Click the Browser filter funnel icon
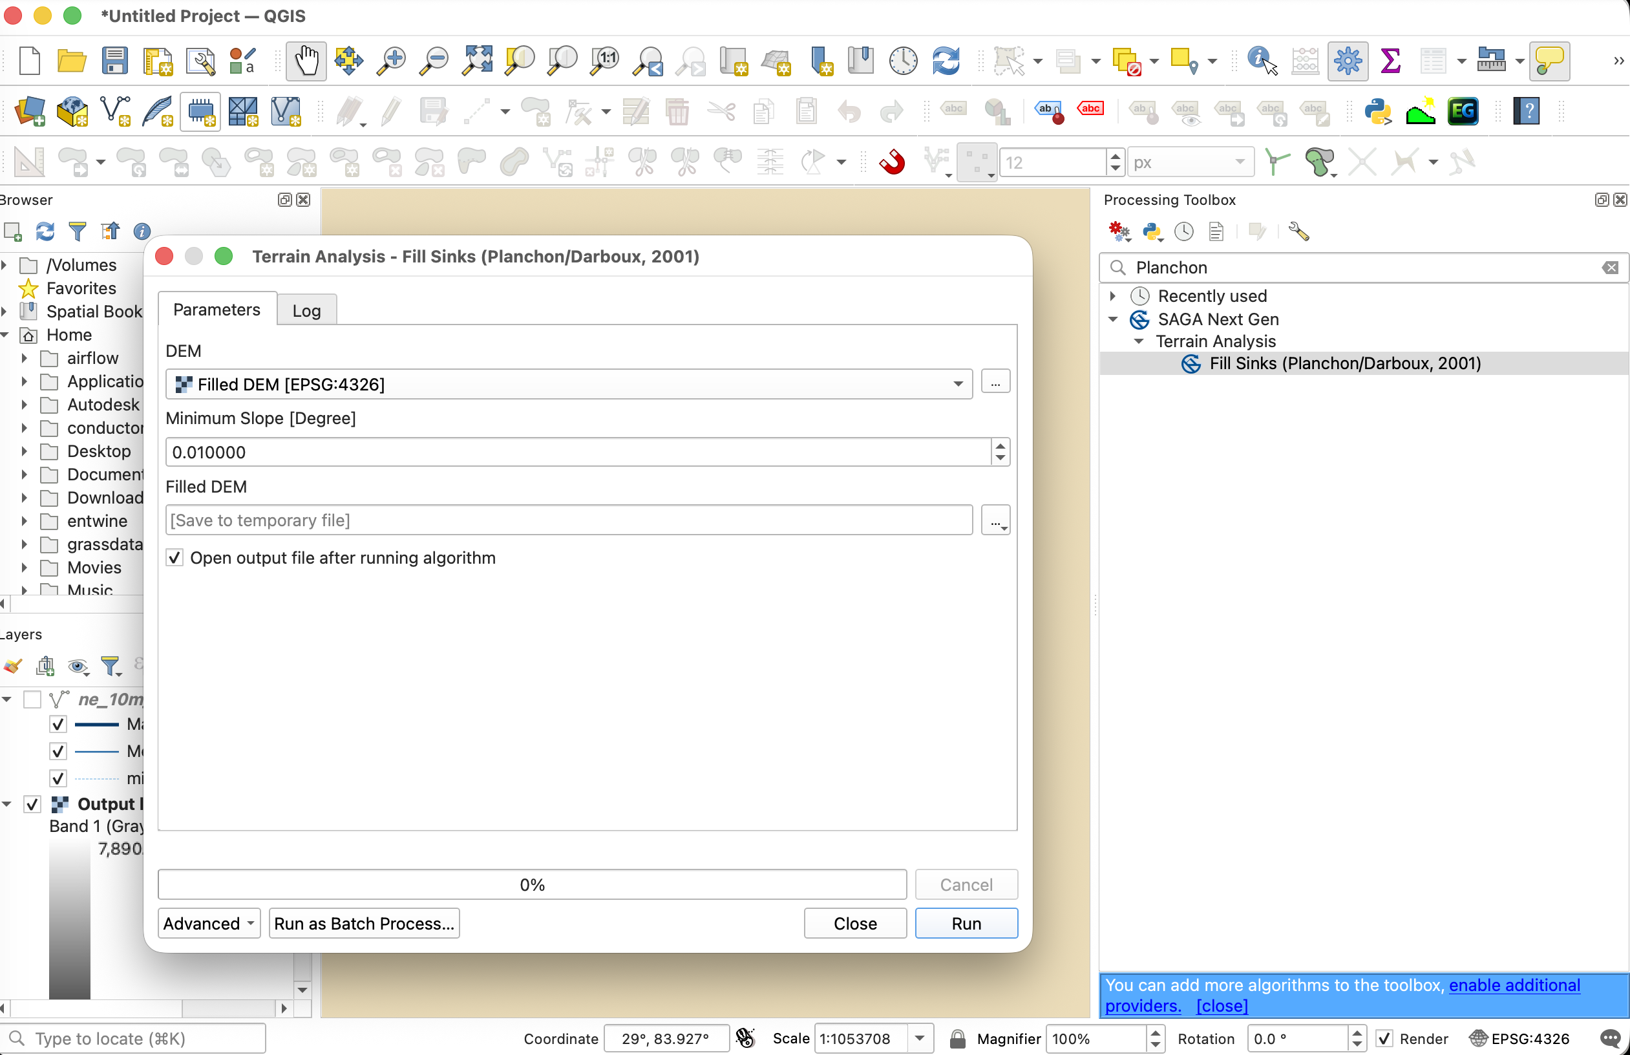 coord(78,231)
